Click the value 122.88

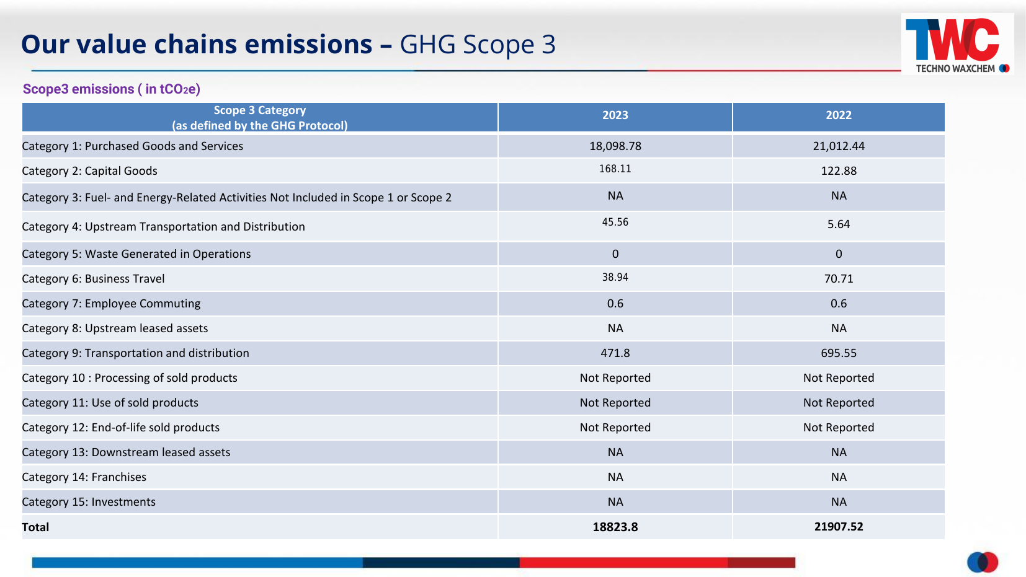839,171
